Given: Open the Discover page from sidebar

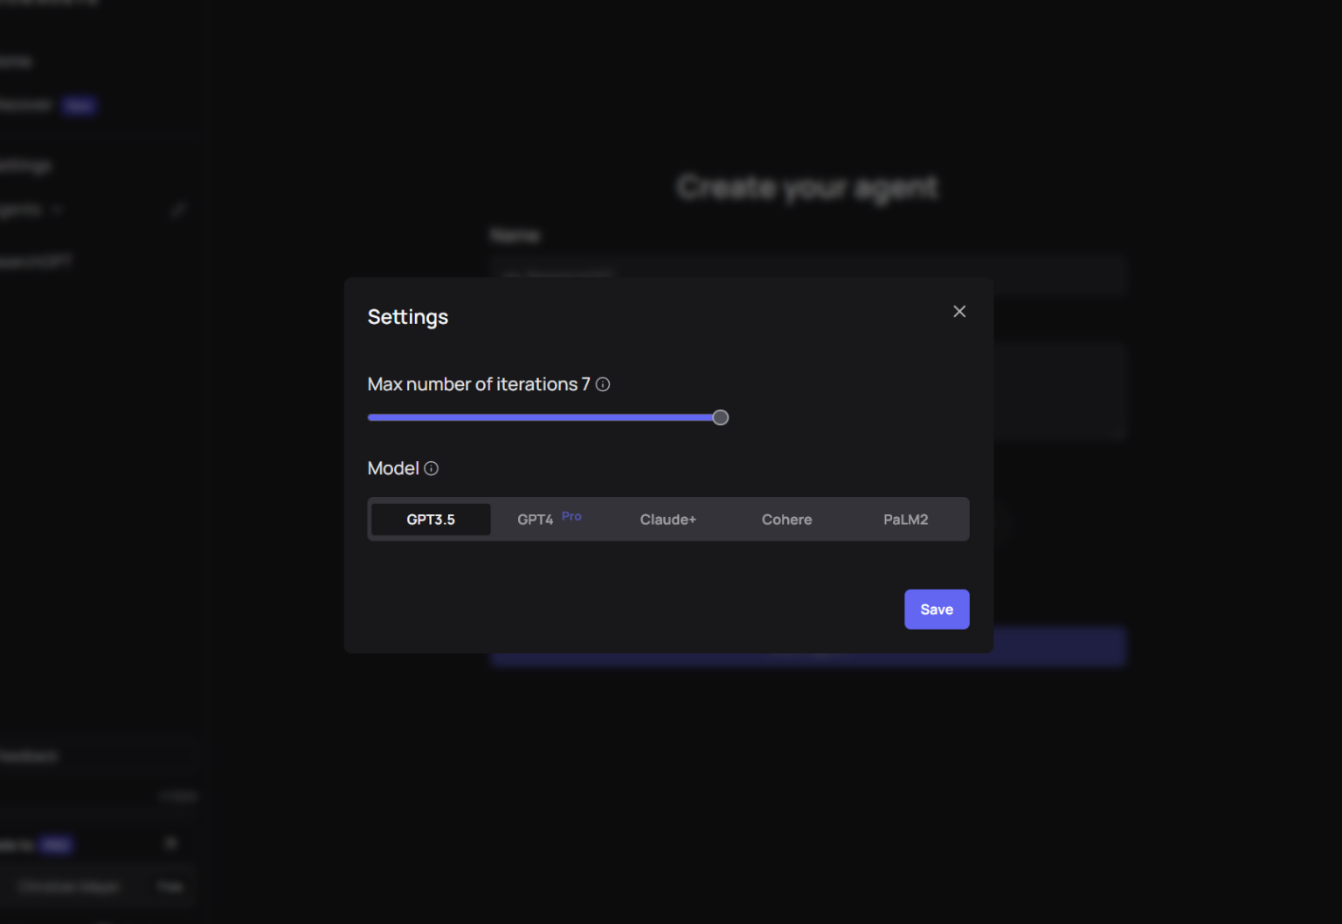Looking at the screenshot, I should (24, 104).
